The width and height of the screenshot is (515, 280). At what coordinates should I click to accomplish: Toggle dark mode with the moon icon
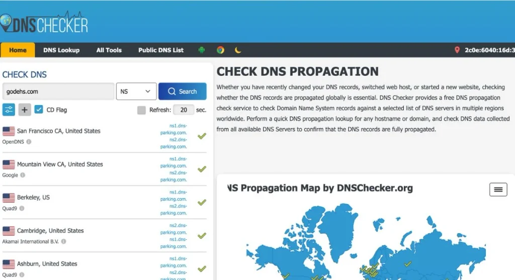click(x=238, y=50)
